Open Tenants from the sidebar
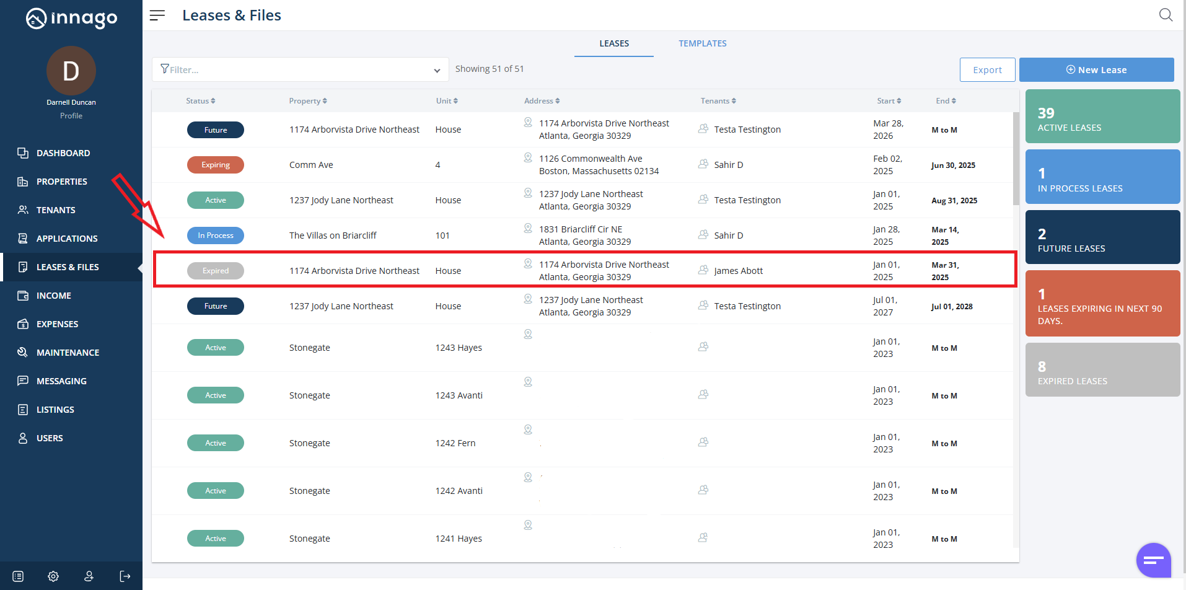1186x590 pixels. tap(56, 210)
